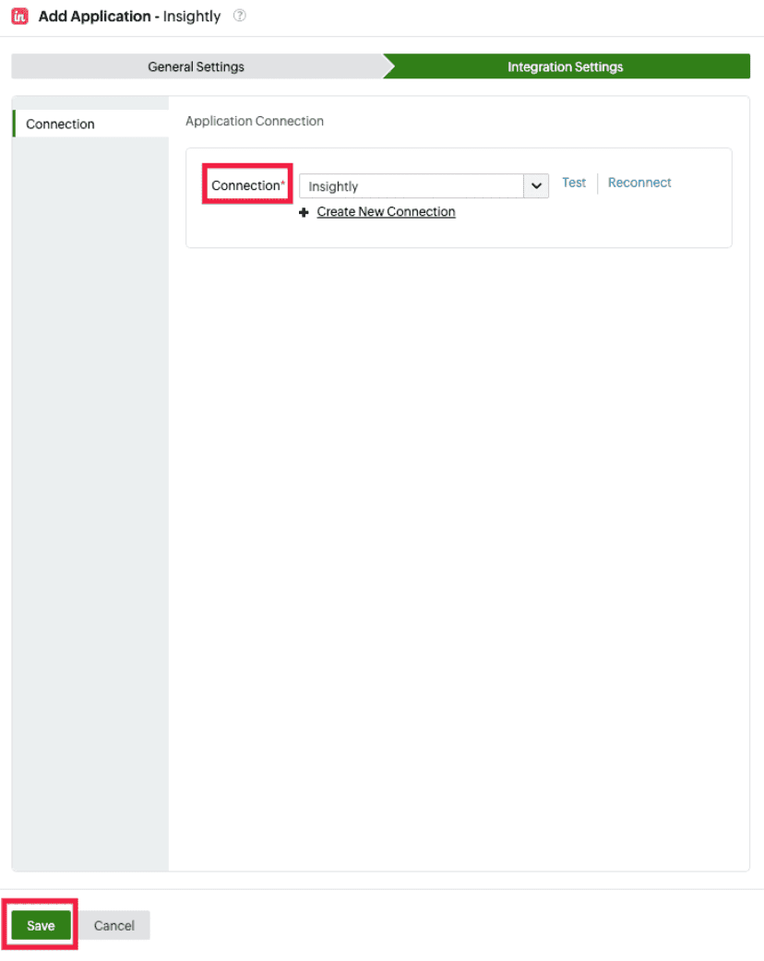Open the help question mark icon
This screenshot has height=961, width=764.
tap(240, 16)
